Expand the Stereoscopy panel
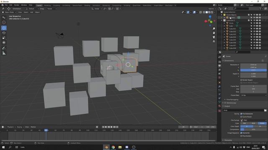 pyautogui.click(x=229, y=103)
